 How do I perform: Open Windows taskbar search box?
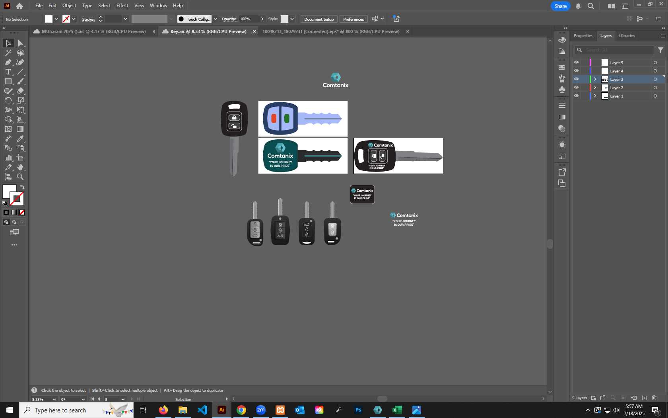tap(76, 410)
